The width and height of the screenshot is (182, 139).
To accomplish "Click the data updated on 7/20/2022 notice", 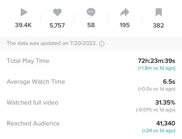I will pos(52,43).
